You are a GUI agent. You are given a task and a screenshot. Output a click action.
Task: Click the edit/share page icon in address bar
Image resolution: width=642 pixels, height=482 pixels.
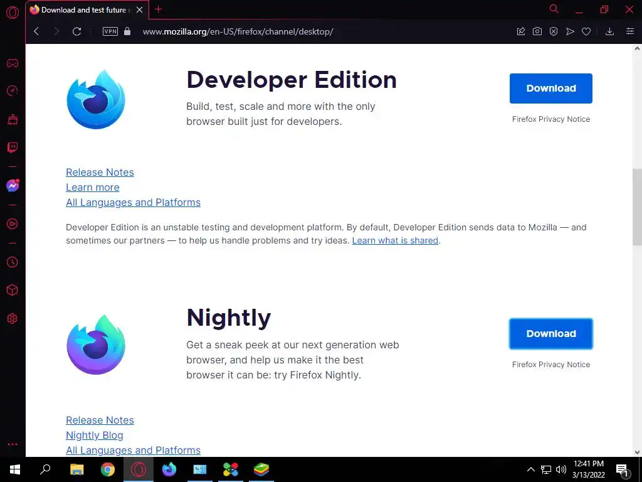(x=521, y=31)
